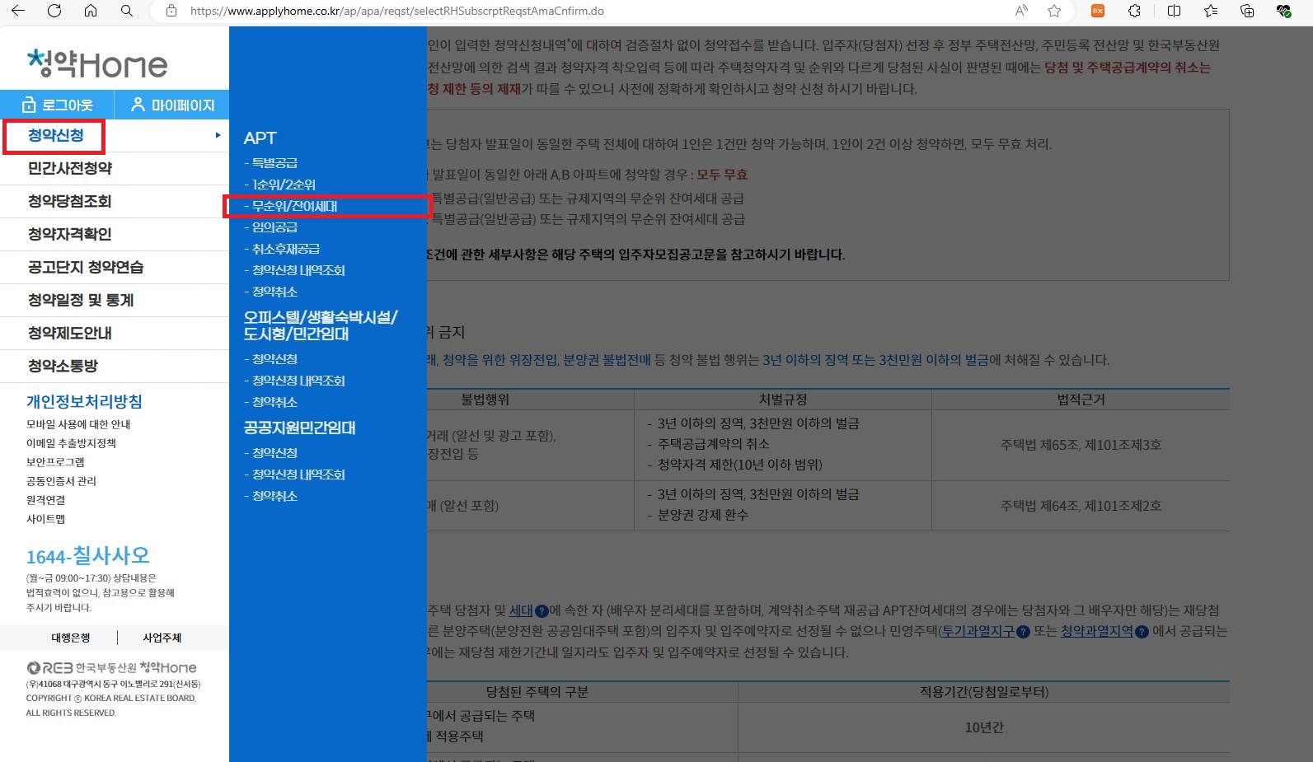Click 오피스텔/생활숙박시설 submenu heading
This screenshot has height=762, width=1313.
click(321, 325)
